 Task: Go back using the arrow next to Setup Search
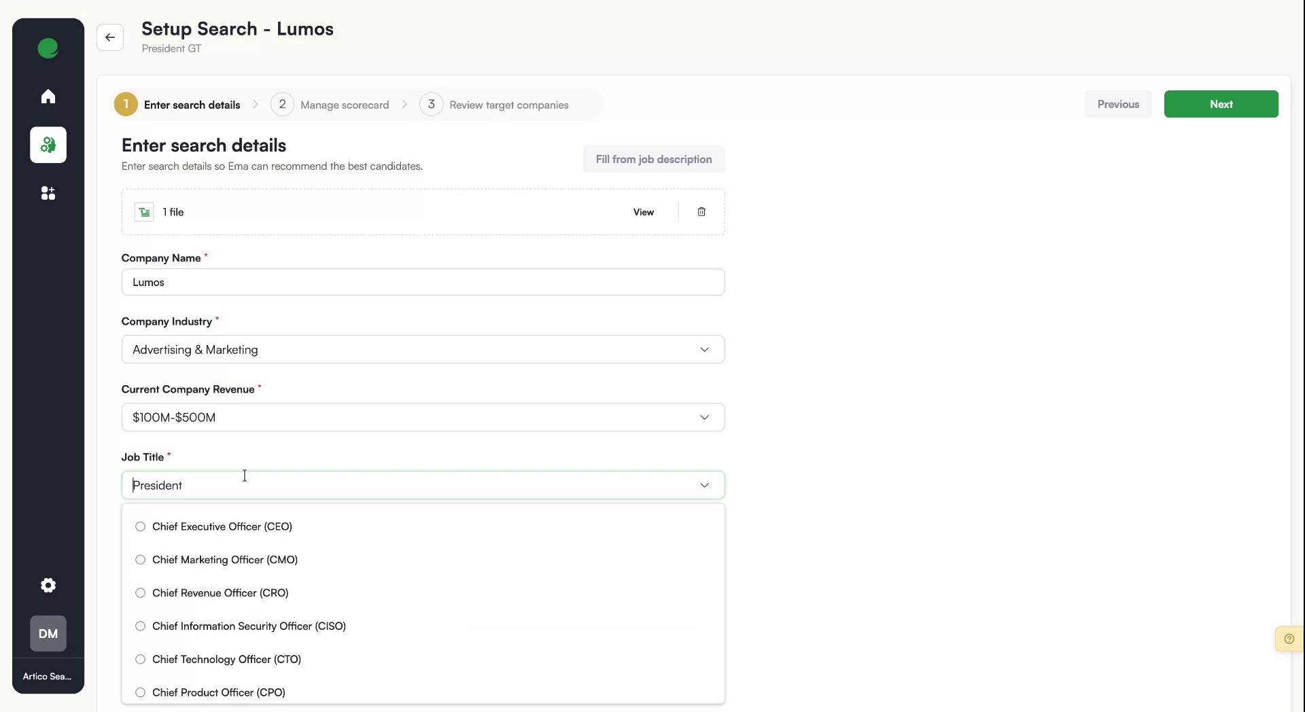tap(110, 37)
